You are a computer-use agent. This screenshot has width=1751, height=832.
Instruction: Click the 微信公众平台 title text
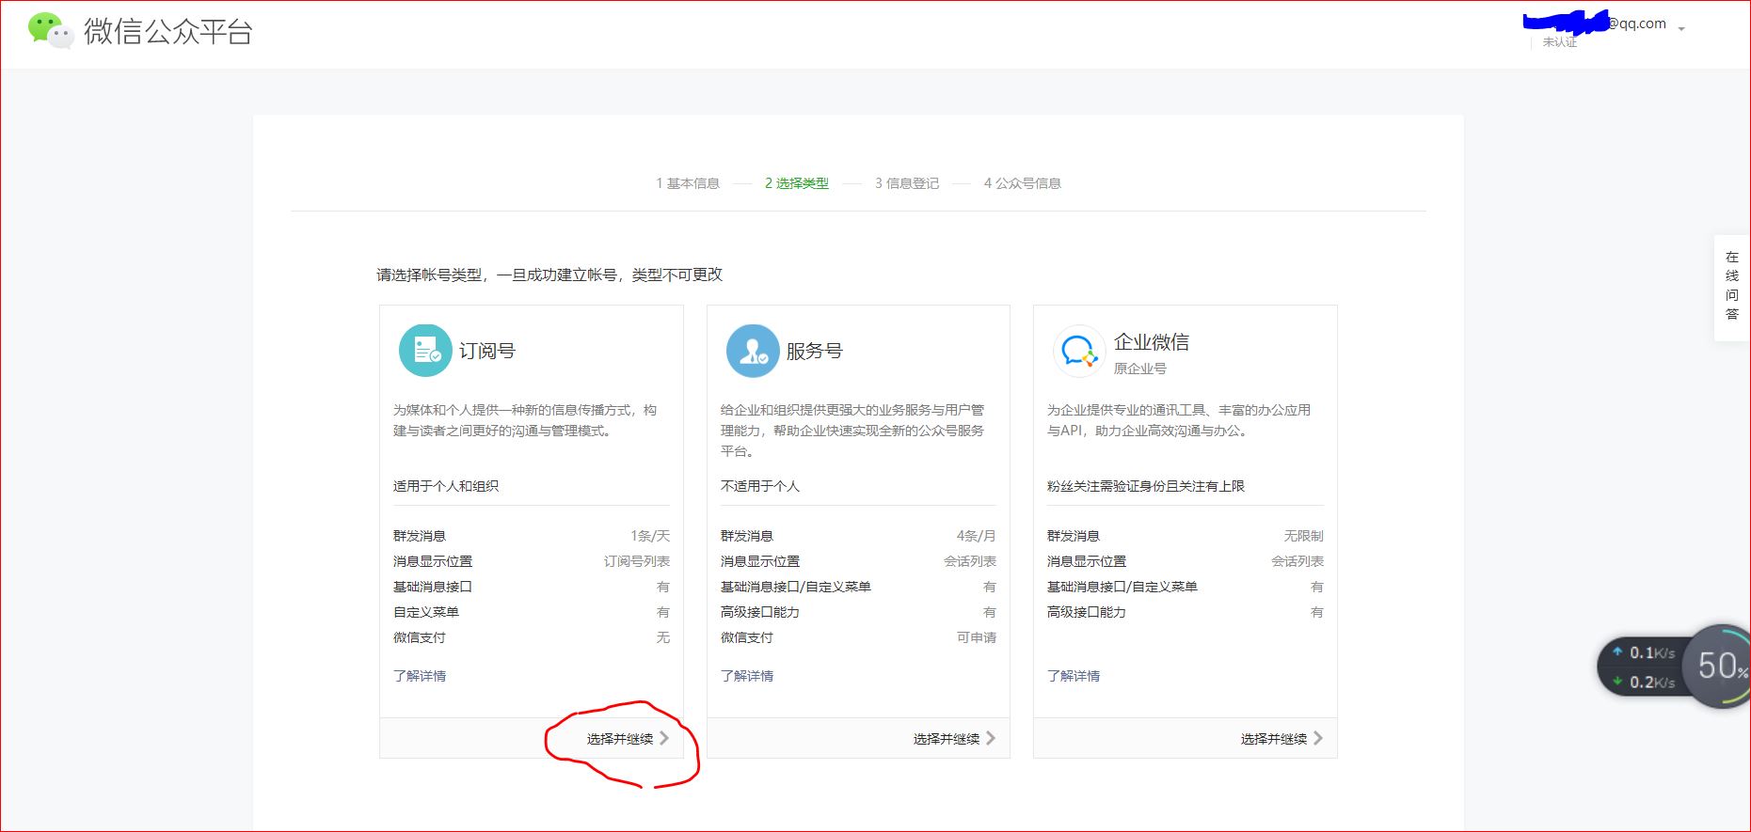pos(168,32)
